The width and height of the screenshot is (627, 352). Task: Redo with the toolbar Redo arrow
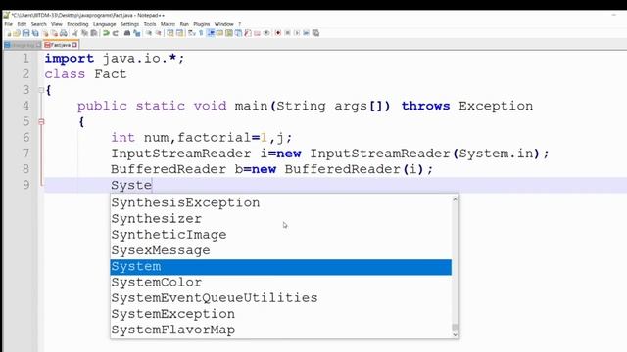pos(116,33)
